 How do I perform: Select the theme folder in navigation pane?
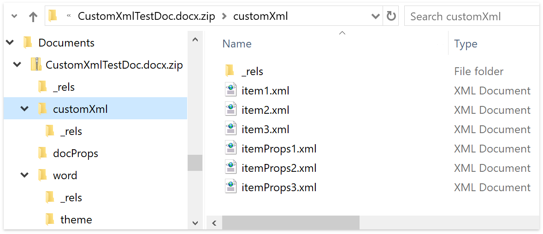click(76, 220)
